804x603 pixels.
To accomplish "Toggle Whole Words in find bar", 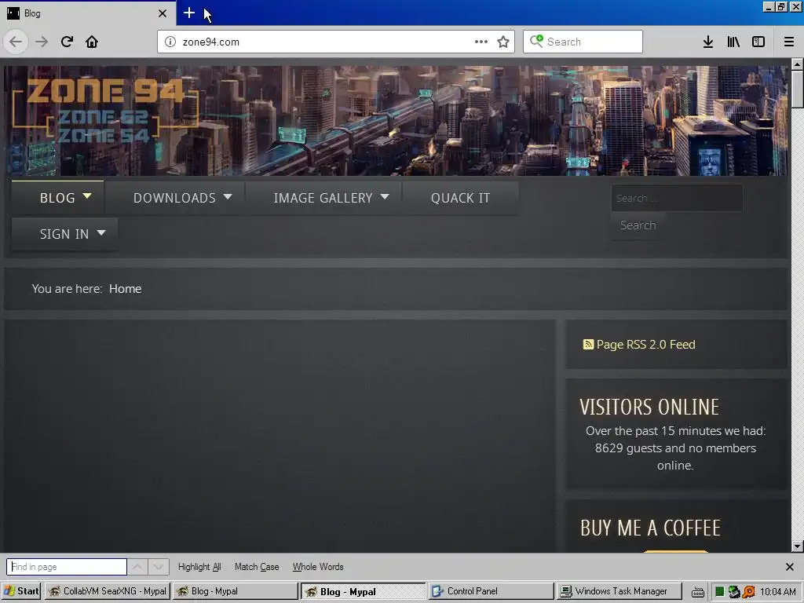I will tap(318, 567).
